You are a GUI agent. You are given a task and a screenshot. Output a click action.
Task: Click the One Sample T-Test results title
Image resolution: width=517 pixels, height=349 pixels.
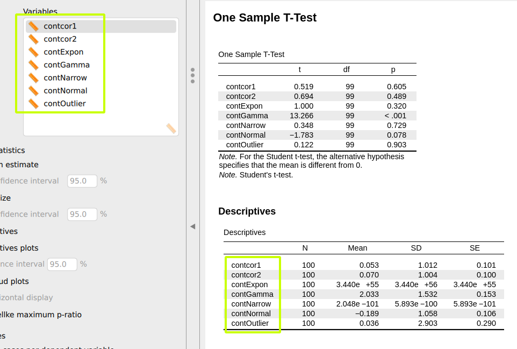tap(265, 17)
